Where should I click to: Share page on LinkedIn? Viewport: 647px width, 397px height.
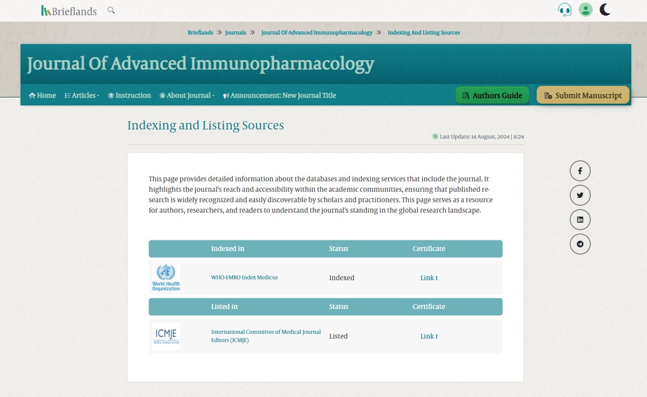click(x=580, y=219)
